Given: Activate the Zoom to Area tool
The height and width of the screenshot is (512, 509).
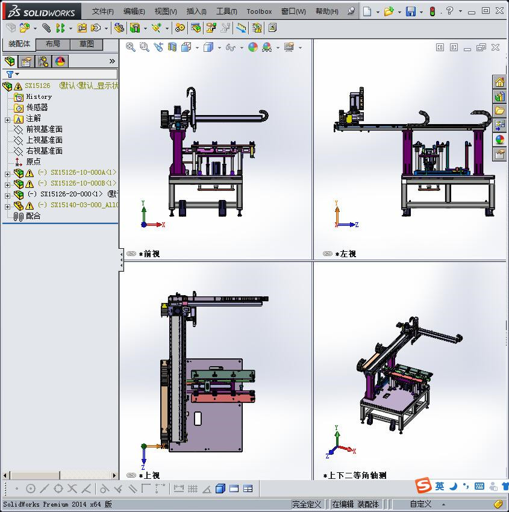Looking at the screenshot, I should [x=143, y=46].
